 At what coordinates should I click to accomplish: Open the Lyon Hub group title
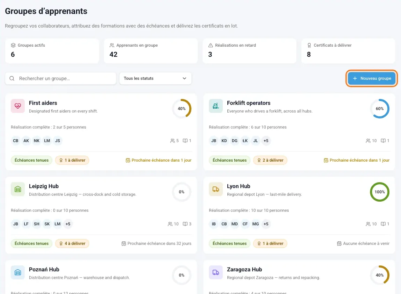(239, 186)
